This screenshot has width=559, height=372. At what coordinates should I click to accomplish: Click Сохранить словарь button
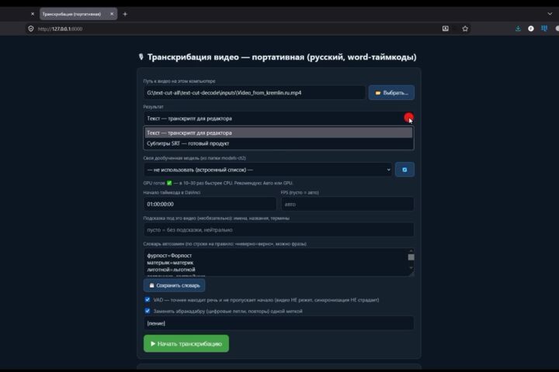175,285
